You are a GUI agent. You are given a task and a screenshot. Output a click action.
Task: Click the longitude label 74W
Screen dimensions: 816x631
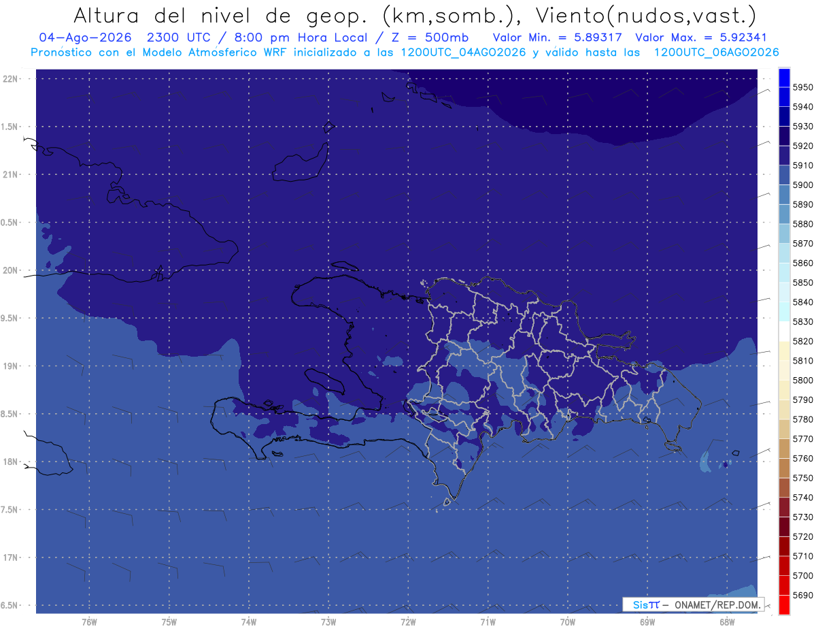pos(249,622)
